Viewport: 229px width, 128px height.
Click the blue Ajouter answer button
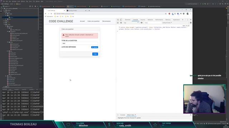pyautogui.click(x=94, y=47)
